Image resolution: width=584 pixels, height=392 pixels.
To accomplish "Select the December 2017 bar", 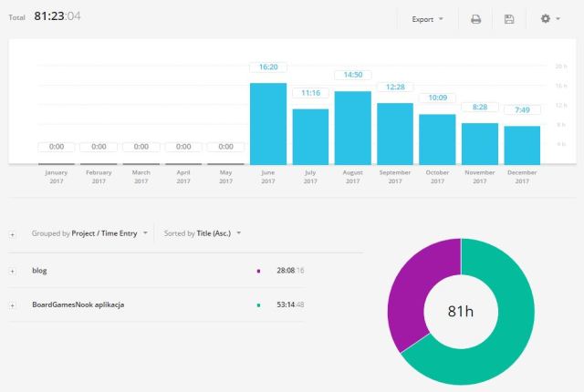I will [522, 144].
